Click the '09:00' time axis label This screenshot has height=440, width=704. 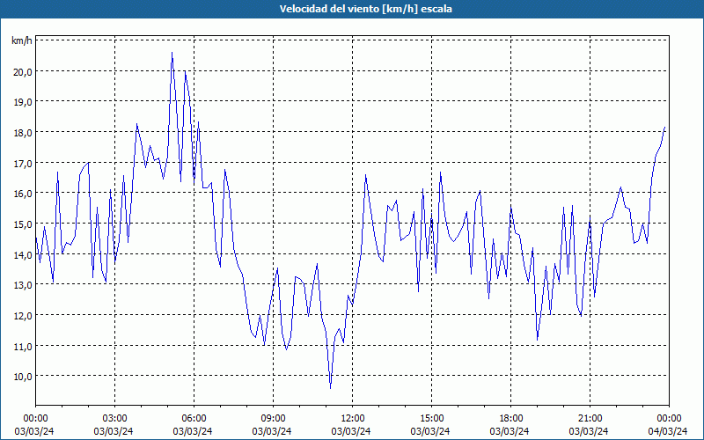tap(273, 419)
